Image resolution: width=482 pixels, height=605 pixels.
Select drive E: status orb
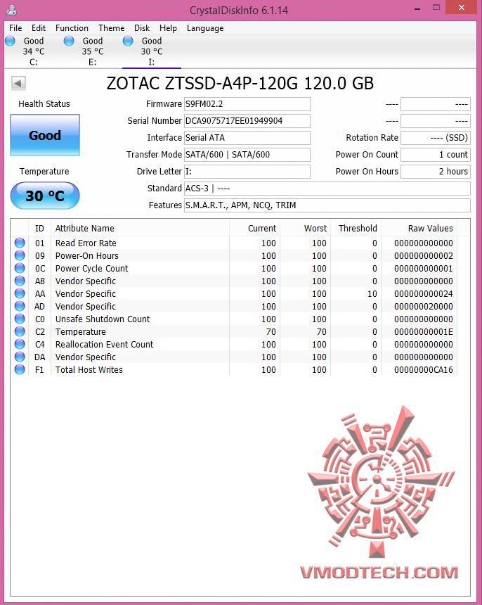click(69, 41)
